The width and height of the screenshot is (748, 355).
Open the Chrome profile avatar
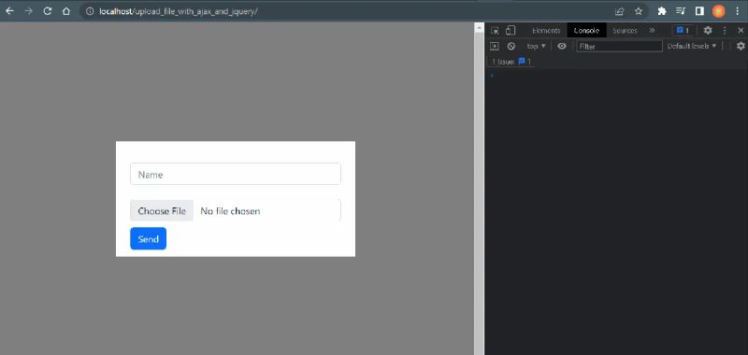tap(718, 11)
